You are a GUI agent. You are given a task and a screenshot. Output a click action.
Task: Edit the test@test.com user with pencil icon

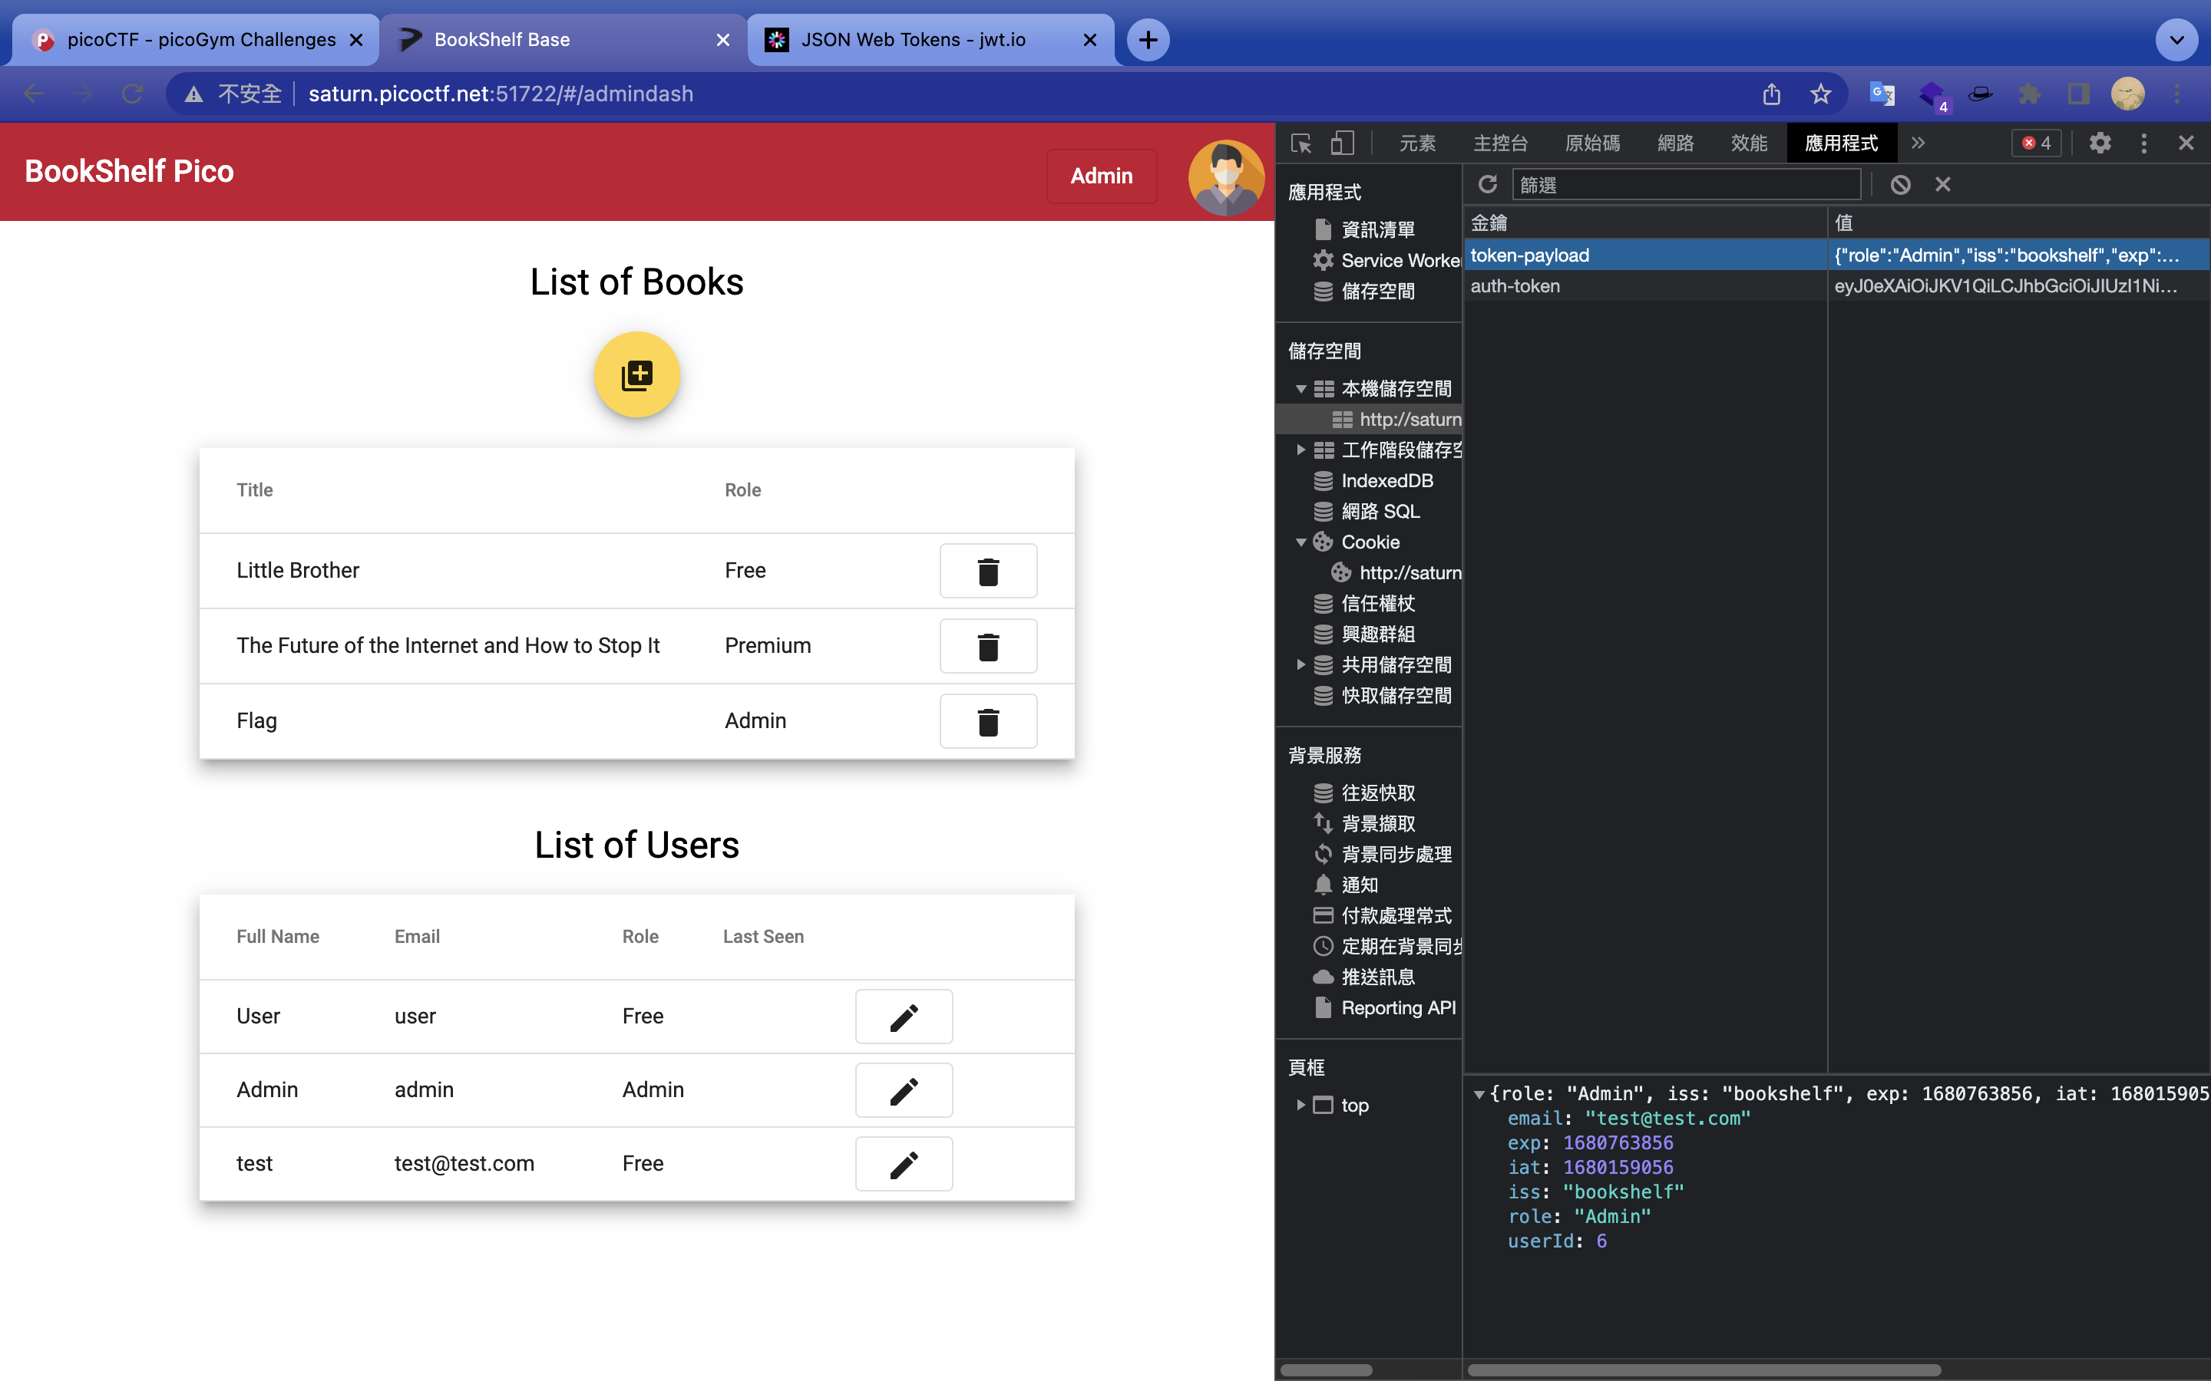coord(904,1164)
